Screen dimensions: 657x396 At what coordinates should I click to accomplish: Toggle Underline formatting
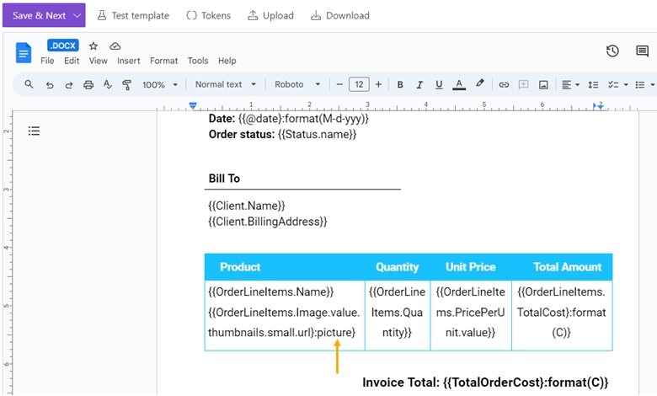tap(439, 84)
